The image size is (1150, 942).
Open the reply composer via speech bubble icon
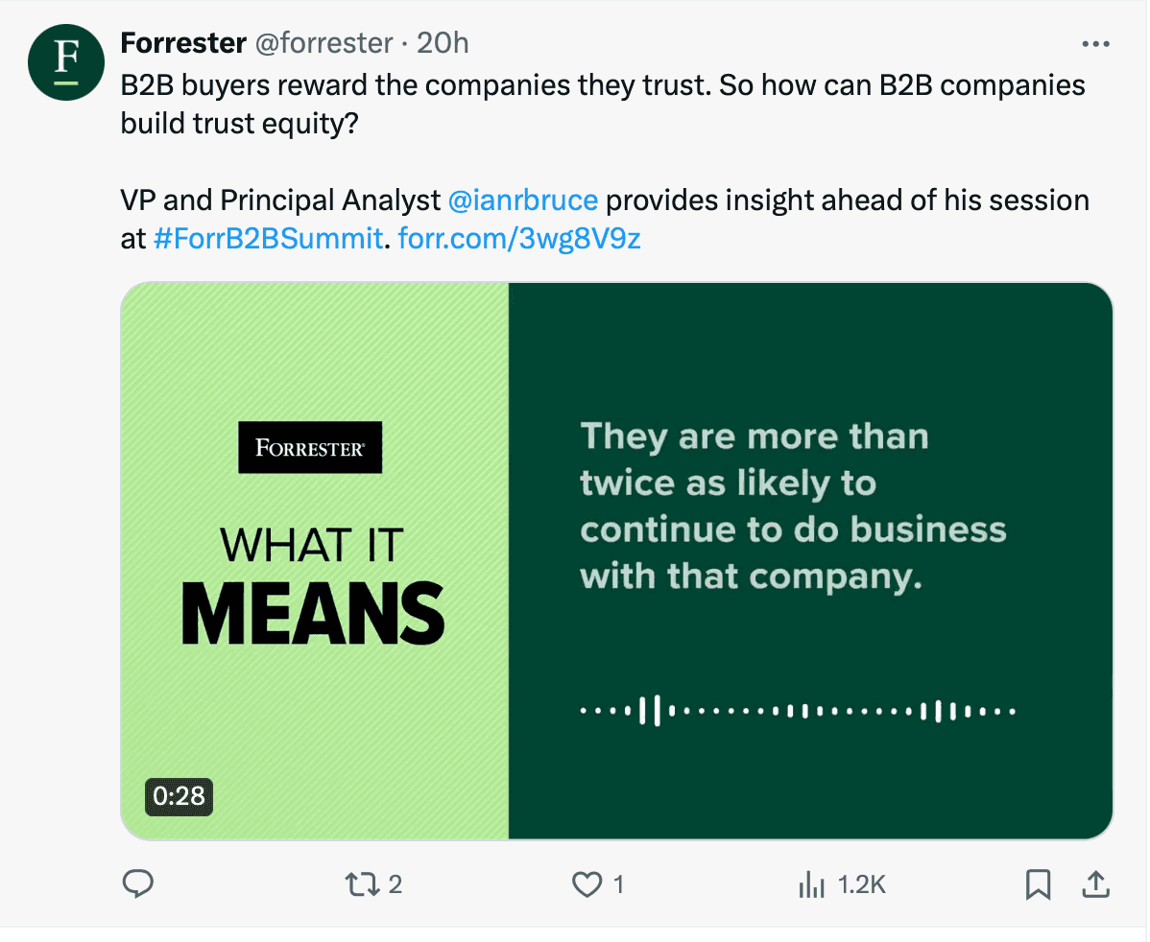pyautogui.click(x=137, y=883)
